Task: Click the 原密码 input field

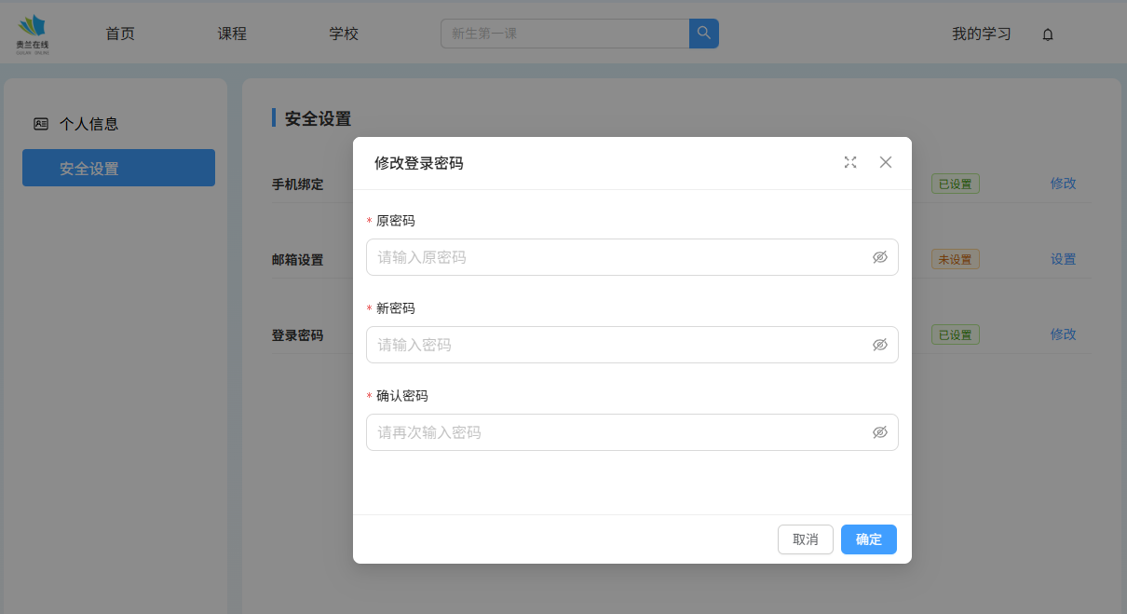Action: [x=615, y=257]
